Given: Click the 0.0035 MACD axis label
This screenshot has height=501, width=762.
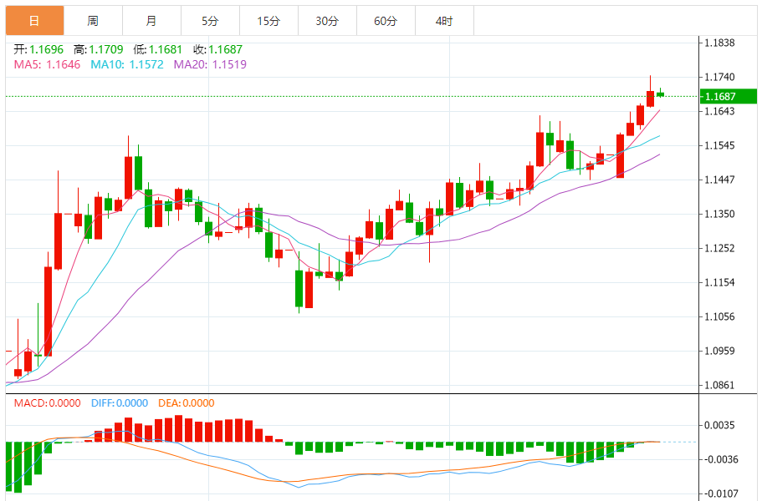Looking at the screenshot, I should click(719, 425).
